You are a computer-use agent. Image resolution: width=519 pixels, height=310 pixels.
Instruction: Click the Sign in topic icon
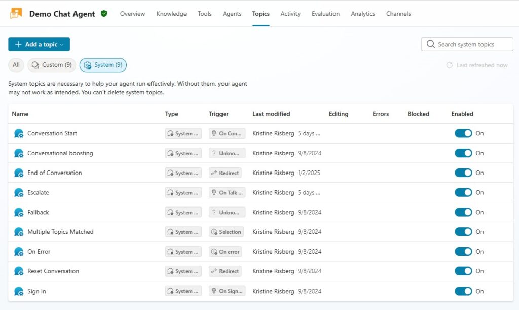coord(19,291)
